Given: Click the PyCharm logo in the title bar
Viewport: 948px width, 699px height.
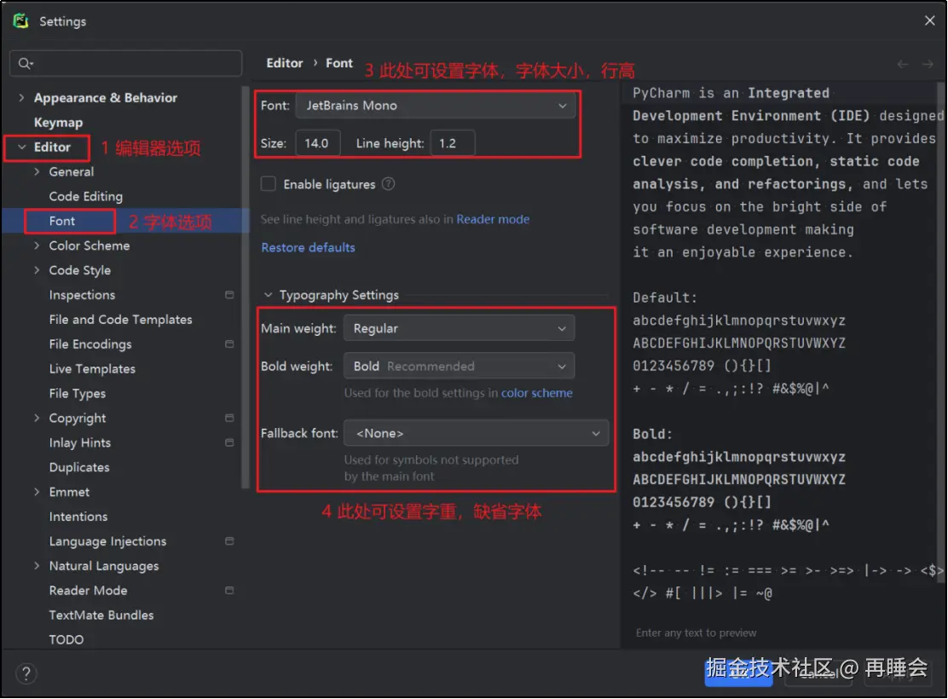Looking at the screenshot, I should [x=21, y=21].
